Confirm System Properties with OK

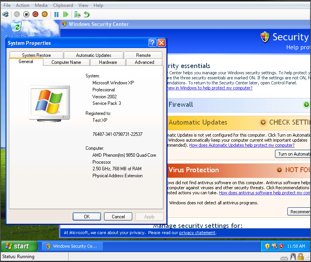click(x=87, y=217)
